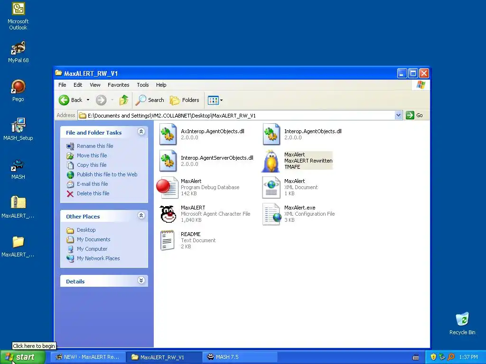Open Forward history dropdown arrow
486x364 pixels.
[112, 100]
